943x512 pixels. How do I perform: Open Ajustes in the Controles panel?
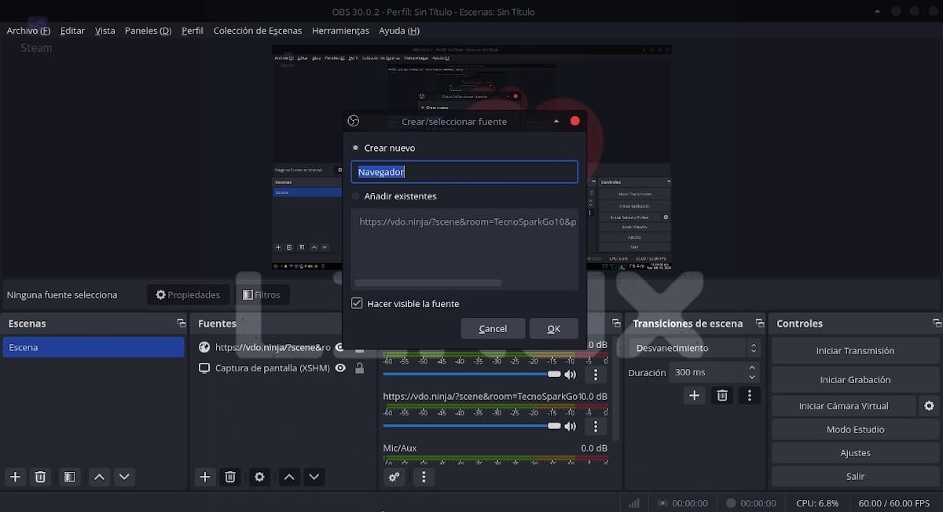pyautogui.click(x=855, y=453)
